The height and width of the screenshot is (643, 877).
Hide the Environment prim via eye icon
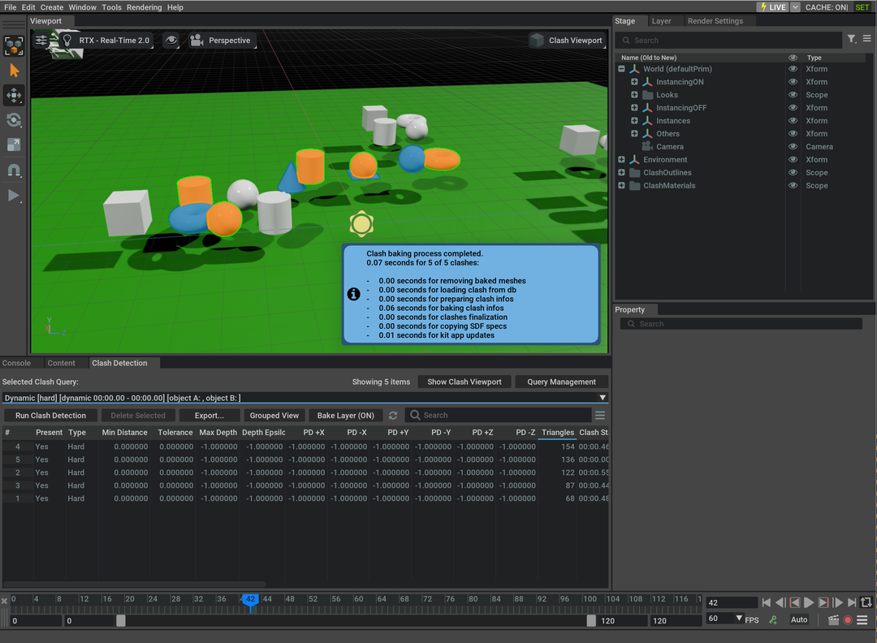pyautogui.click(x=793, y=160)
